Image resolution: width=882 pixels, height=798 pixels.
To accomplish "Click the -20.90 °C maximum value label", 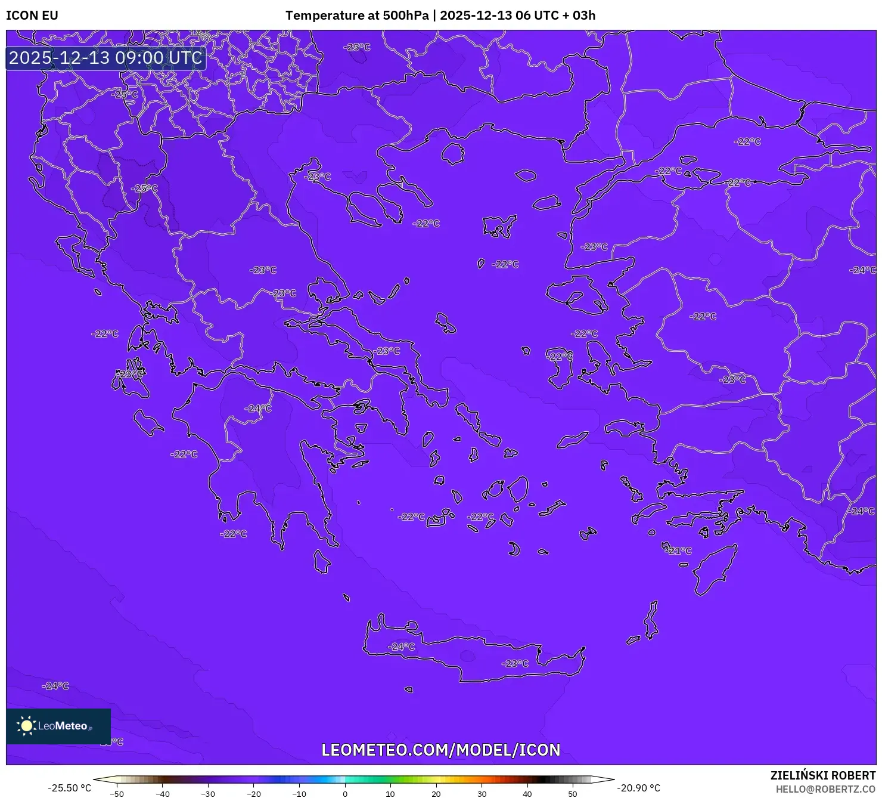I will click(x=638, y=788).
